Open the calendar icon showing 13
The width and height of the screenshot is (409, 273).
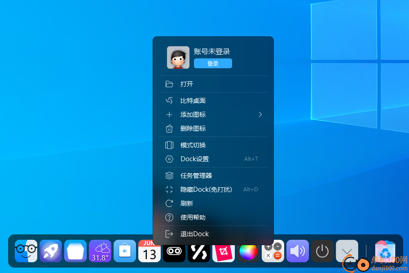point(150,251)
